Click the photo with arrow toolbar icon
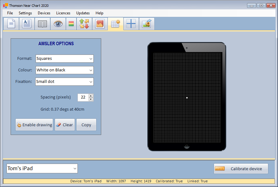Viewport: 278px width, 187px height. coord(146,24)
